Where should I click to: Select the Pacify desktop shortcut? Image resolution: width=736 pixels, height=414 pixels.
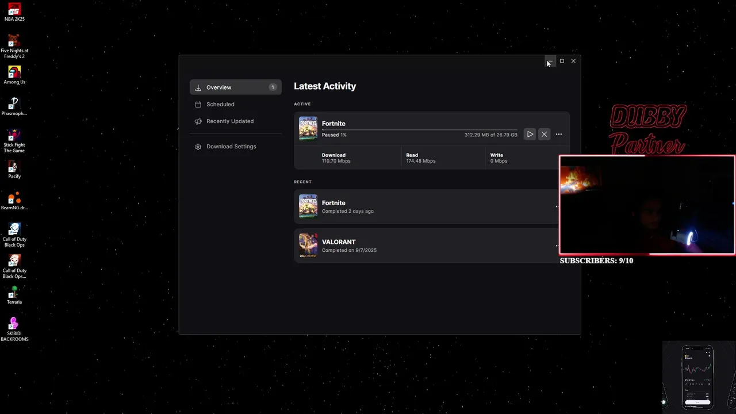14,170
